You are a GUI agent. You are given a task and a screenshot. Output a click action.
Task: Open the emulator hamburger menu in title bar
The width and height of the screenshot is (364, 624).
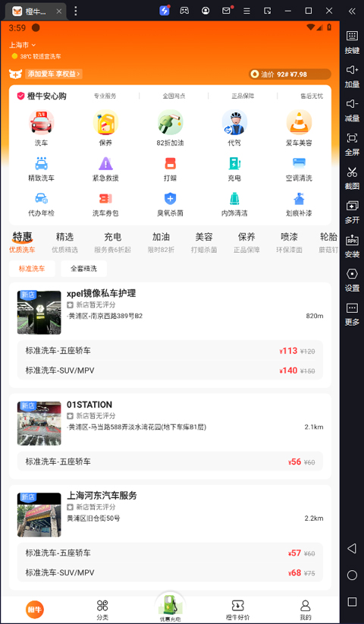246,11
